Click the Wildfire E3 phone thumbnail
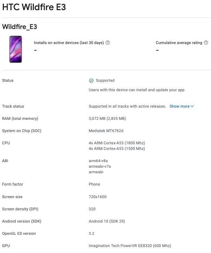 (16, 49)
